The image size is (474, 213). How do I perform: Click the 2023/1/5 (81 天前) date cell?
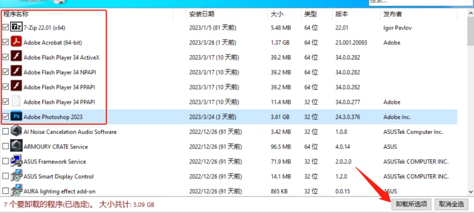(213, 28)
